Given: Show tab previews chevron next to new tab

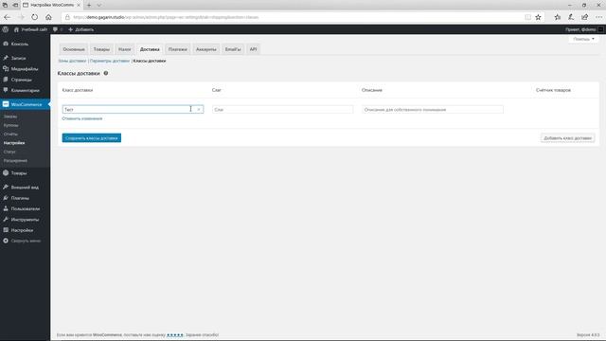Looking at the screenshot, I should pos(98,5).
